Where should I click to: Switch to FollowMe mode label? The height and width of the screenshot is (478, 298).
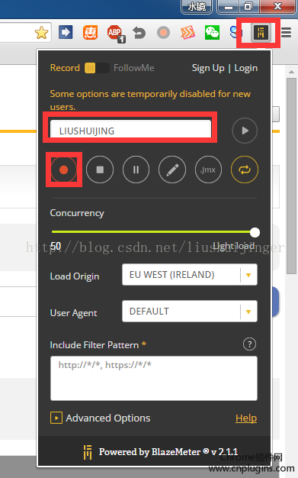point(134,68)
